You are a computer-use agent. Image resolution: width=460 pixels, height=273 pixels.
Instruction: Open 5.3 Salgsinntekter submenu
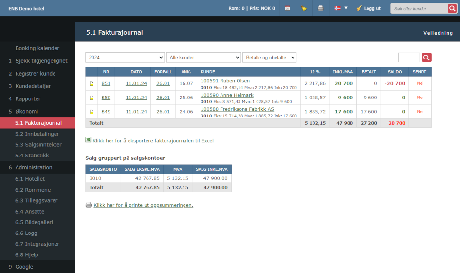point(37,145)
